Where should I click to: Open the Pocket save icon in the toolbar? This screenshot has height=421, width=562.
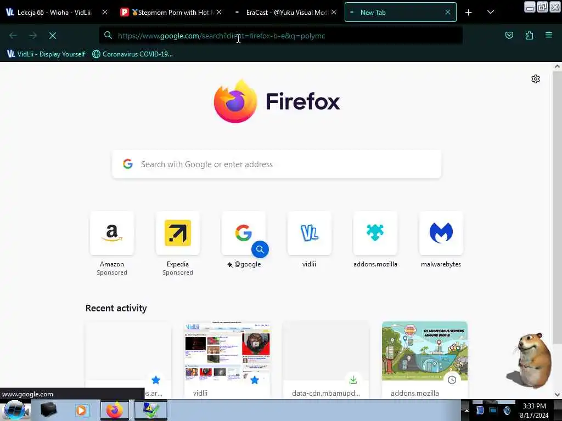pos(509,35)
